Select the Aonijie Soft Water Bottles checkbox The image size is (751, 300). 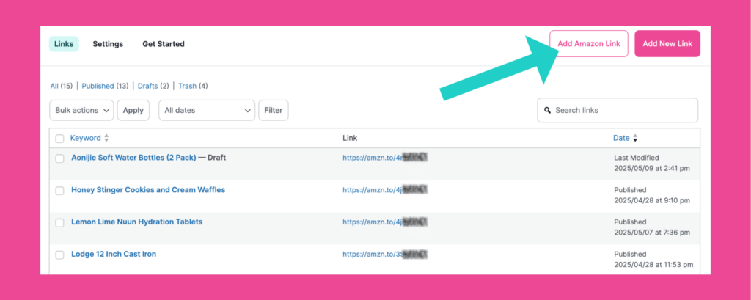pyautogui.click(x=59, y=158)
